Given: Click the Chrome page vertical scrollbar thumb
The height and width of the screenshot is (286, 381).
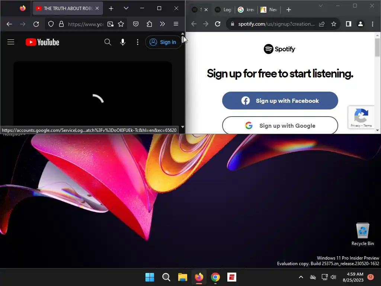Looking at the screenshot, I should tap(377, 47).
